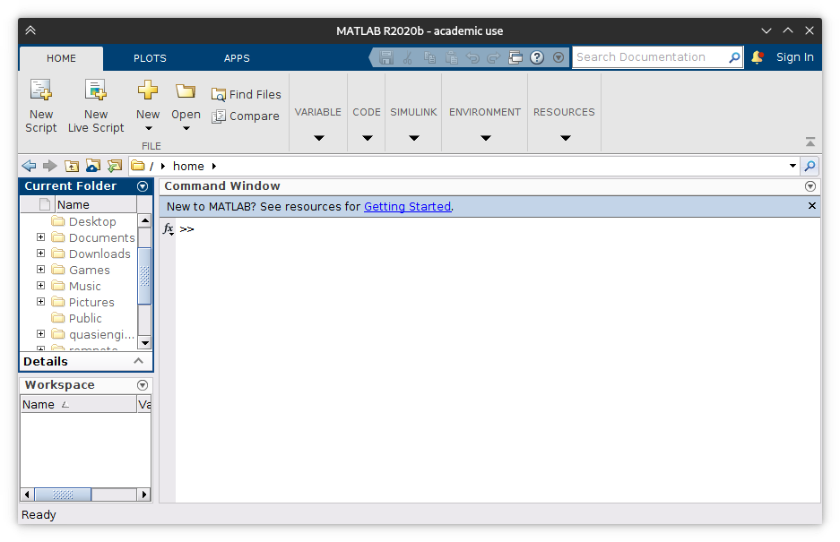
Task: Click the Browse for folder icon
Action: coord(92,166)
